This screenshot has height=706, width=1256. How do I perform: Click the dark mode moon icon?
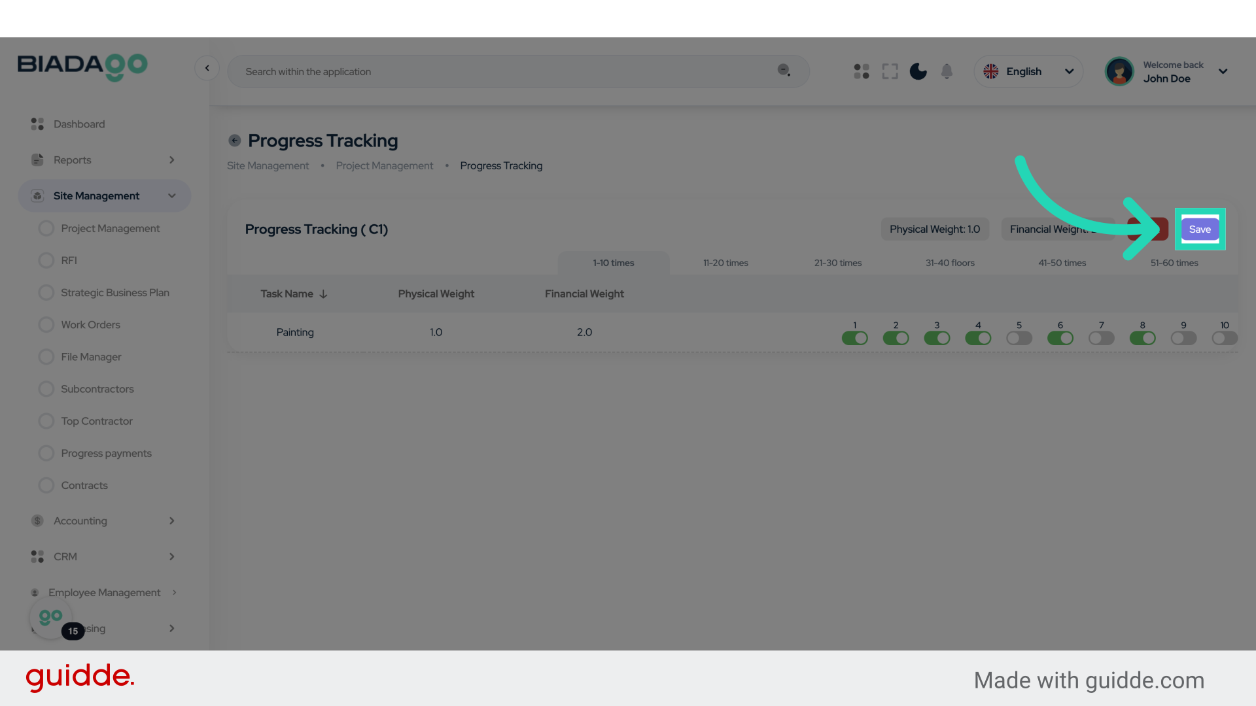click(918, 71)
